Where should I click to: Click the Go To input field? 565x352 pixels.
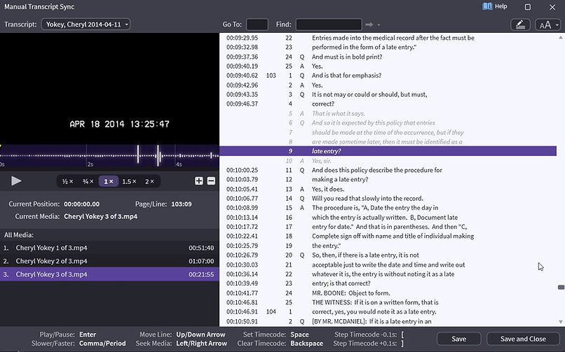click(x=257, y=24)
